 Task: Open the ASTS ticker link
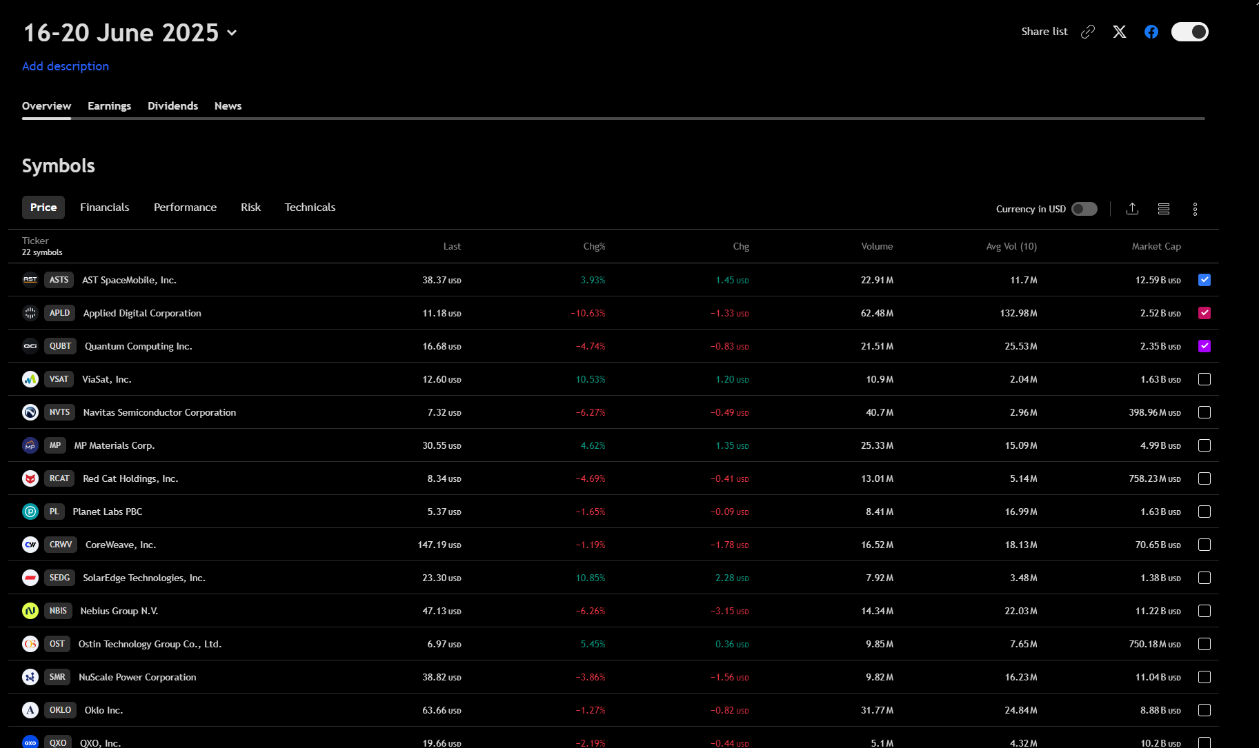tap(59, 280)
